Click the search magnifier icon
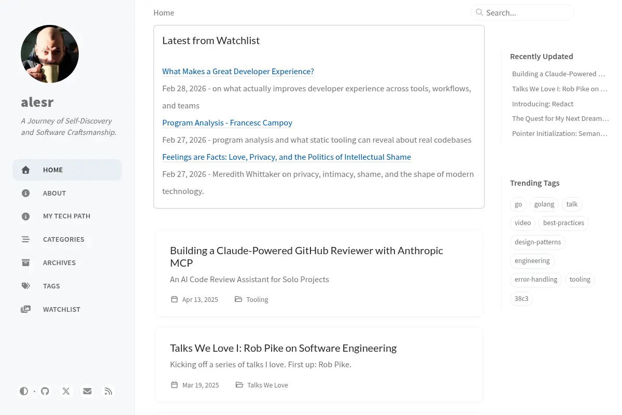This screenshot has width=622, height=415. pos(479,12)
